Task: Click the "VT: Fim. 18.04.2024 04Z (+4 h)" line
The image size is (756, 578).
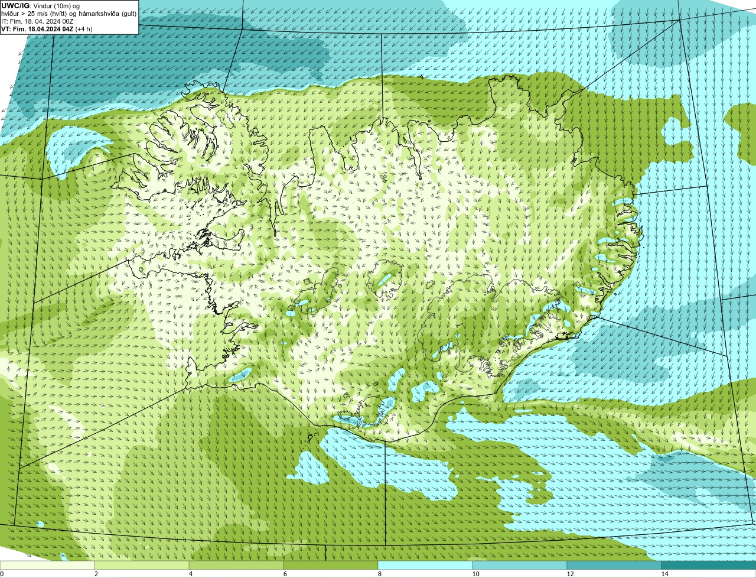Action: click(47, 29)
